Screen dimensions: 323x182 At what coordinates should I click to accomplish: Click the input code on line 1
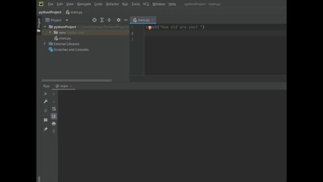pos(175,27)
